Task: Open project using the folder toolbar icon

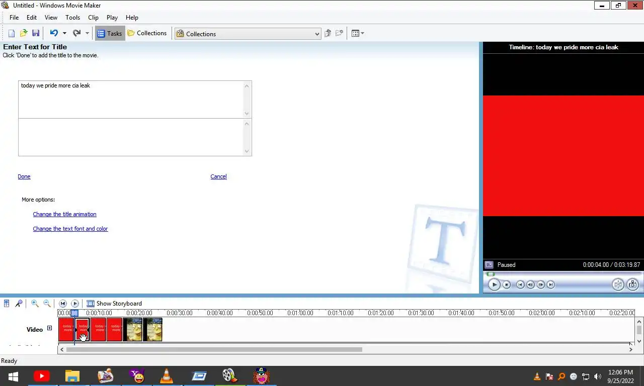Action: [x=24, y=33]
